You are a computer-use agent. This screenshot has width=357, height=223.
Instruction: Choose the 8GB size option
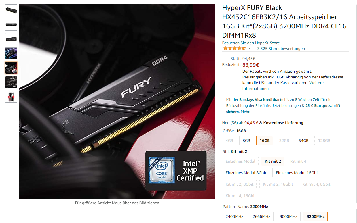tap(246, 141)
